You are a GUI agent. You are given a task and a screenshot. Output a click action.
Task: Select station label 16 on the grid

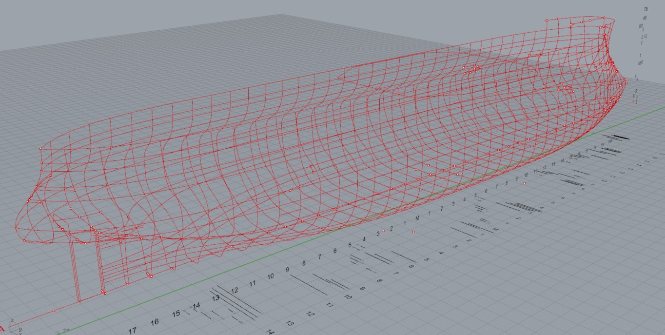point(155,322)
